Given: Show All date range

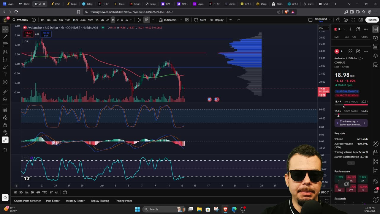Looking at the screenshot, I should [56, 192].
